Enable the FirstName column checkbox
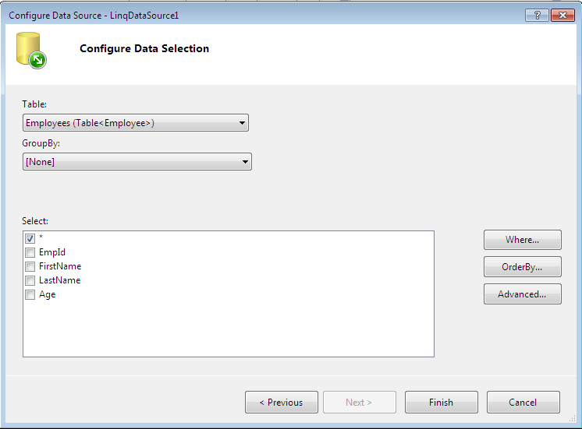The image size is (582, 429). pyautogui.click(x=30, y=266)
